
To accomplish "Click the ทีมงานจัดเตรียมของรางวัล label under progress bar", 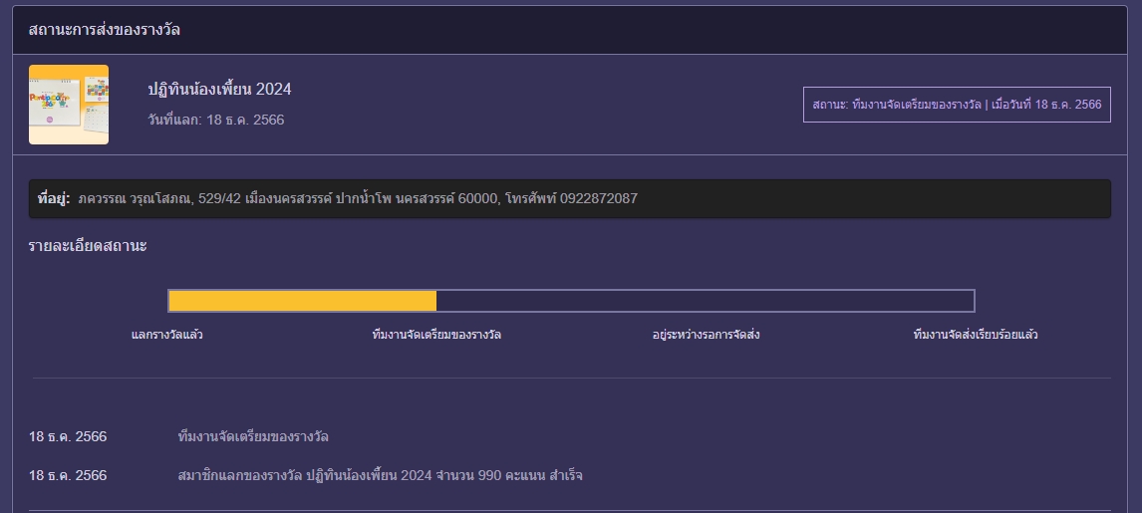I will pos(436,335).
